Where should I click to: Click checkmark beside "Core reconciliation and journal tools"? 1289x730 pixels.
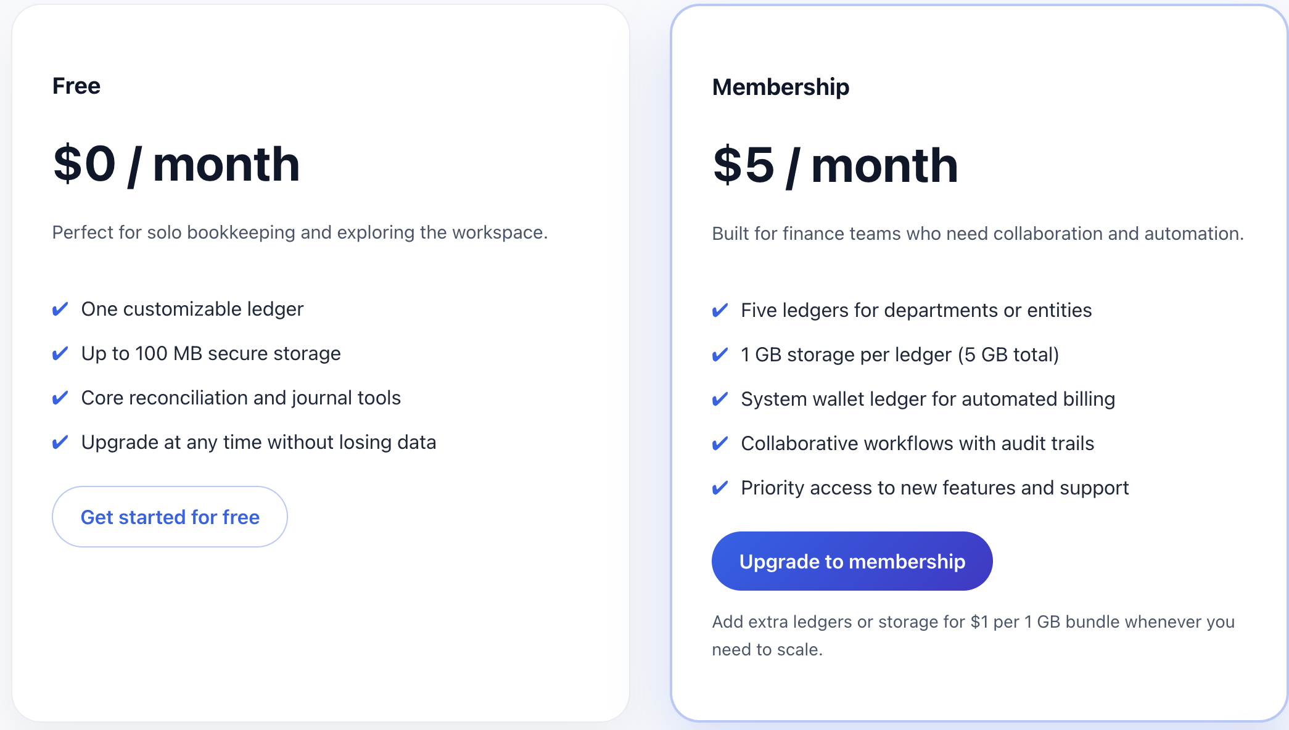60,398
